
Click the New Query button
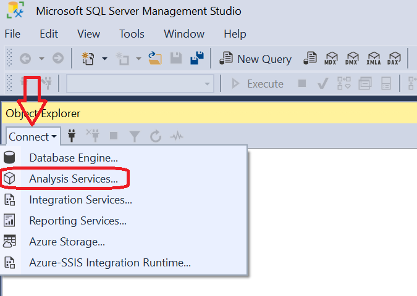point(255,59)
